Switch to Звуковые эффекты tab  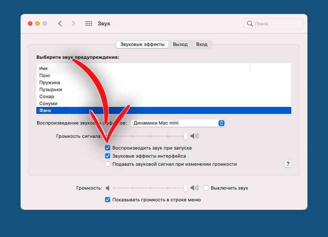(142, 44)
